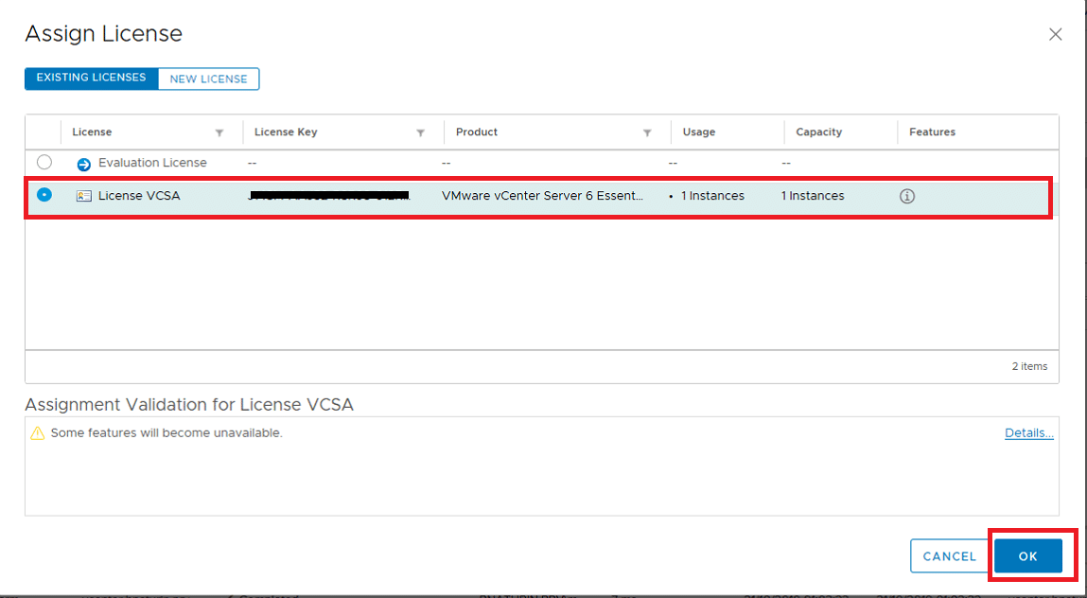Screen dimensions: 1087x598
Task: Switch to the Existing Licenses tab
Action: coord(92,79)
